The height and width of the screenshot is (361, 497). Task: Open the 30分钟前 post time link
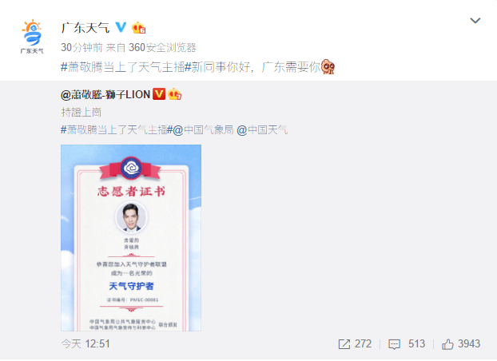(82, 48)
